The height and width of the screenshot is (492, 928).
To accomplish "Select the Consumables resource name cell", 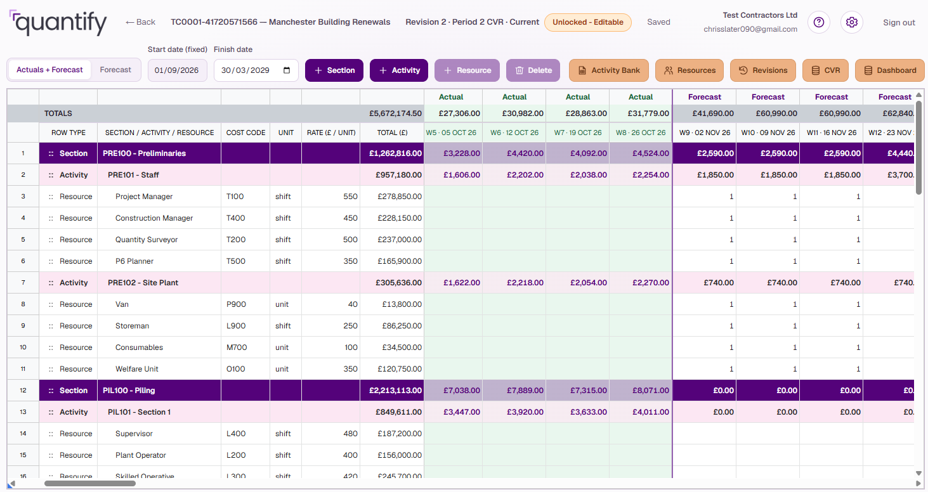I will coord(159,347).
